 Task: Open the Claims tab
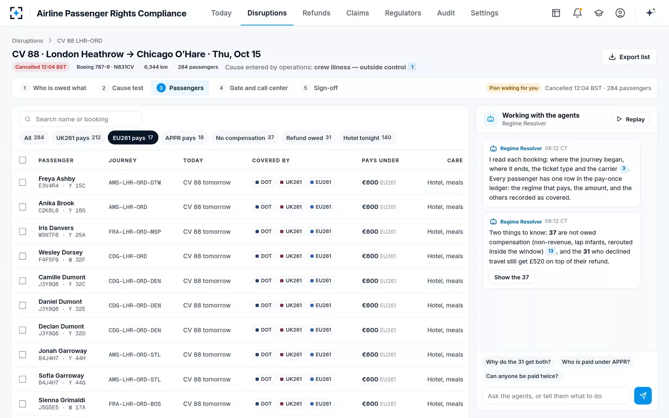tap(358, 13)
